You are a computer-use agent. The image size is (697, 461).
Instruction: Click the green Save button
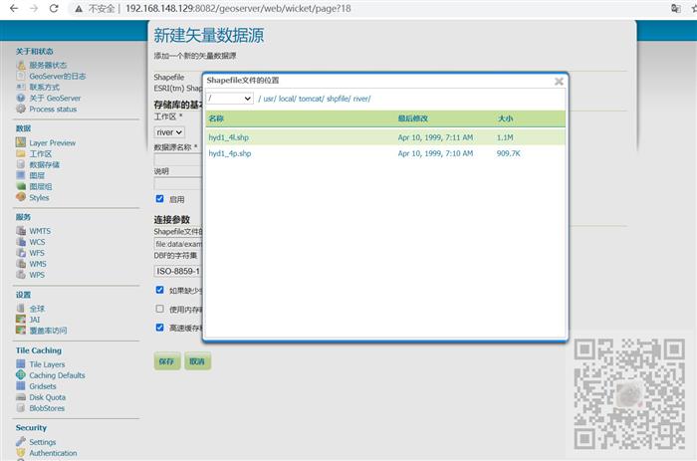click(x=167, y=361)
